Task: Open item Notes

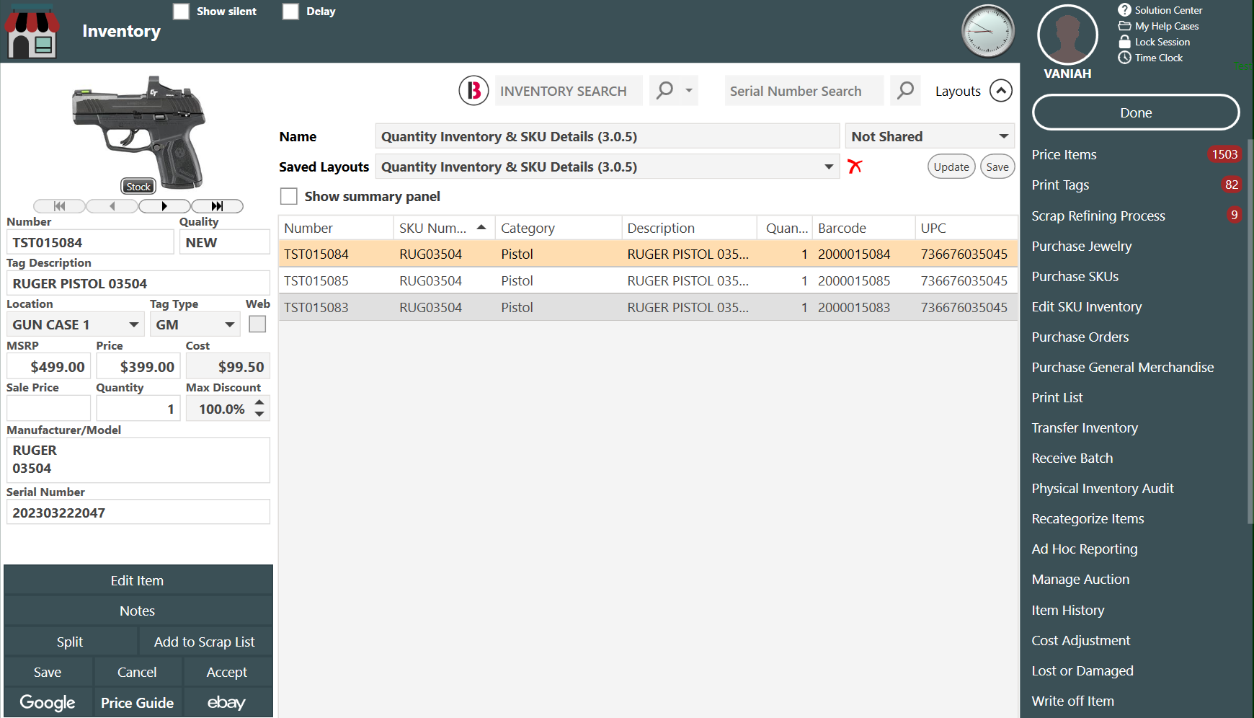Action: [138, 611]
